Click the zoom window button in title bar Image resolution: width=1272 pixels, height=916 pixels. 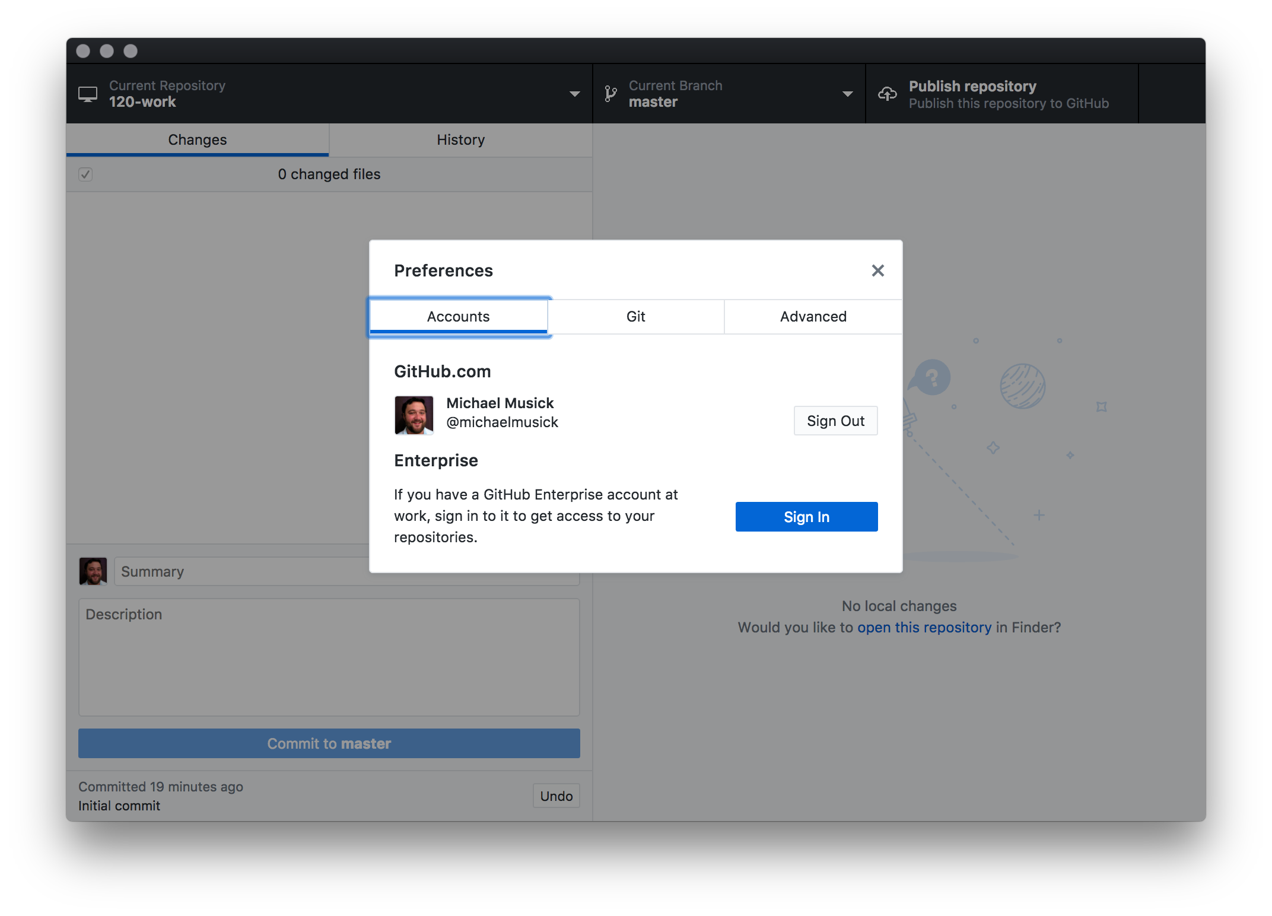131,51
